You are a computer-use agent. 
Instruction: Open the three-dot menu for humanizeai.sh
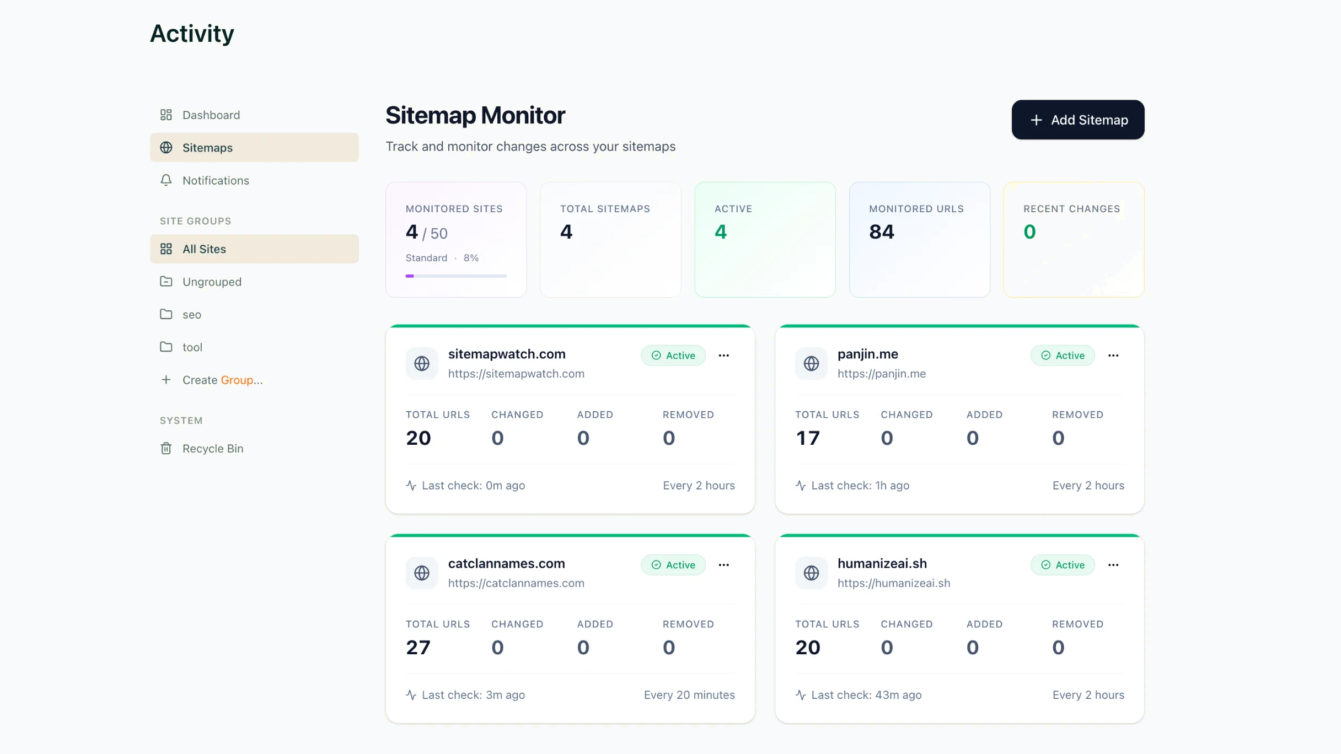click(1113, 565)
